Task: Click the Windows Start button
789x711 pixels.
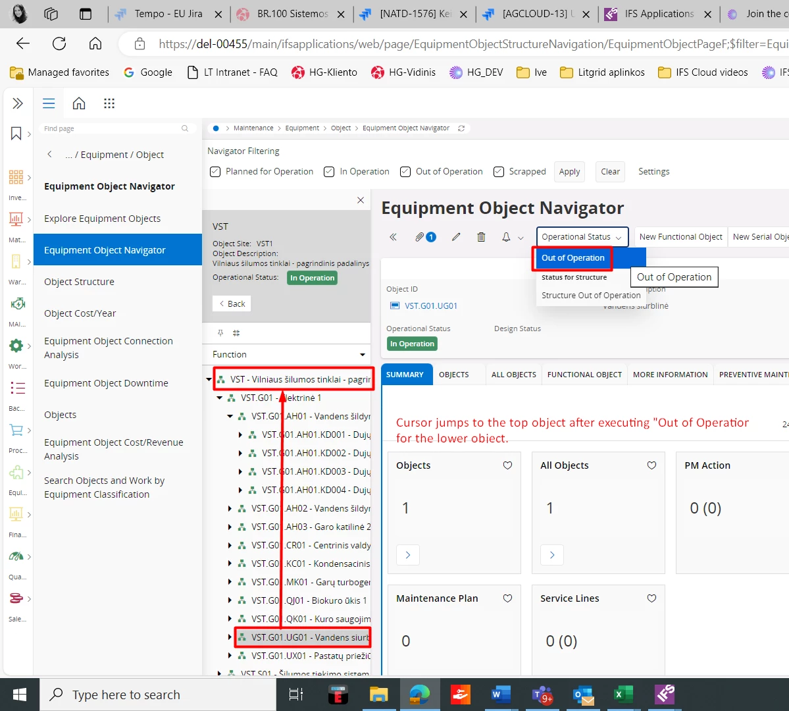Action: click(x=20, y=695)
